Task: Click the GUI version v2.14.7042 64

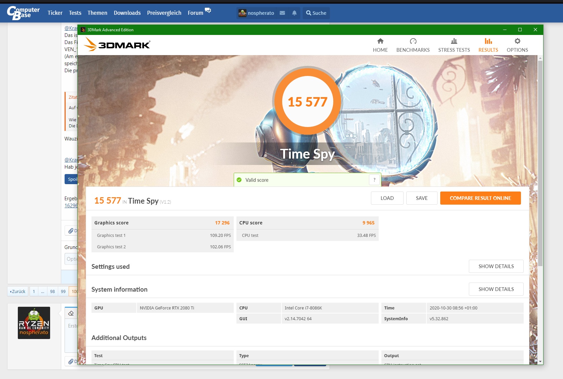Action: click(x=330, y=319)
